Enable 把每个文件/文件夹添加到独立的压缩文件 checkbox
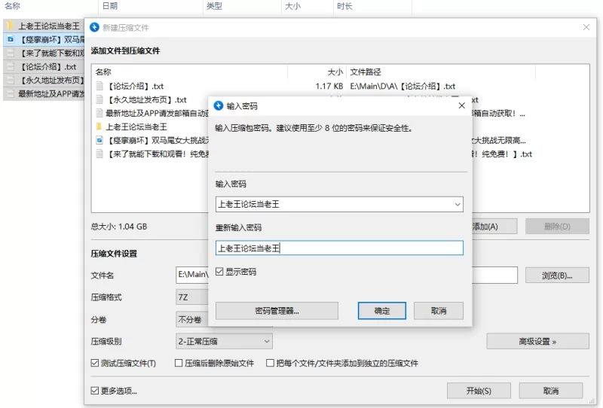 [x=270, y=363]
